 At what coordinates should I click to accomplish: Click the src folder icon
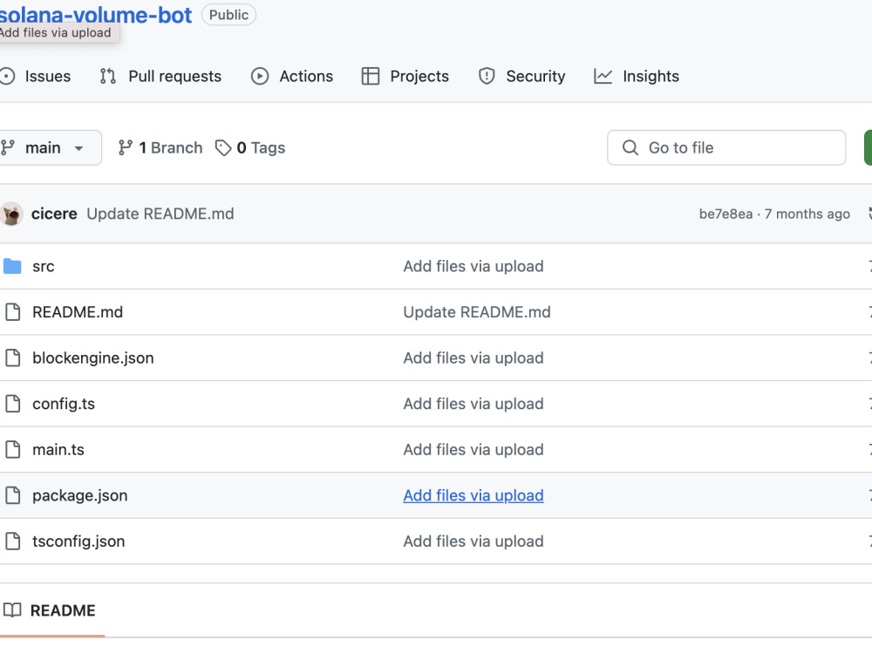(12, 266)
